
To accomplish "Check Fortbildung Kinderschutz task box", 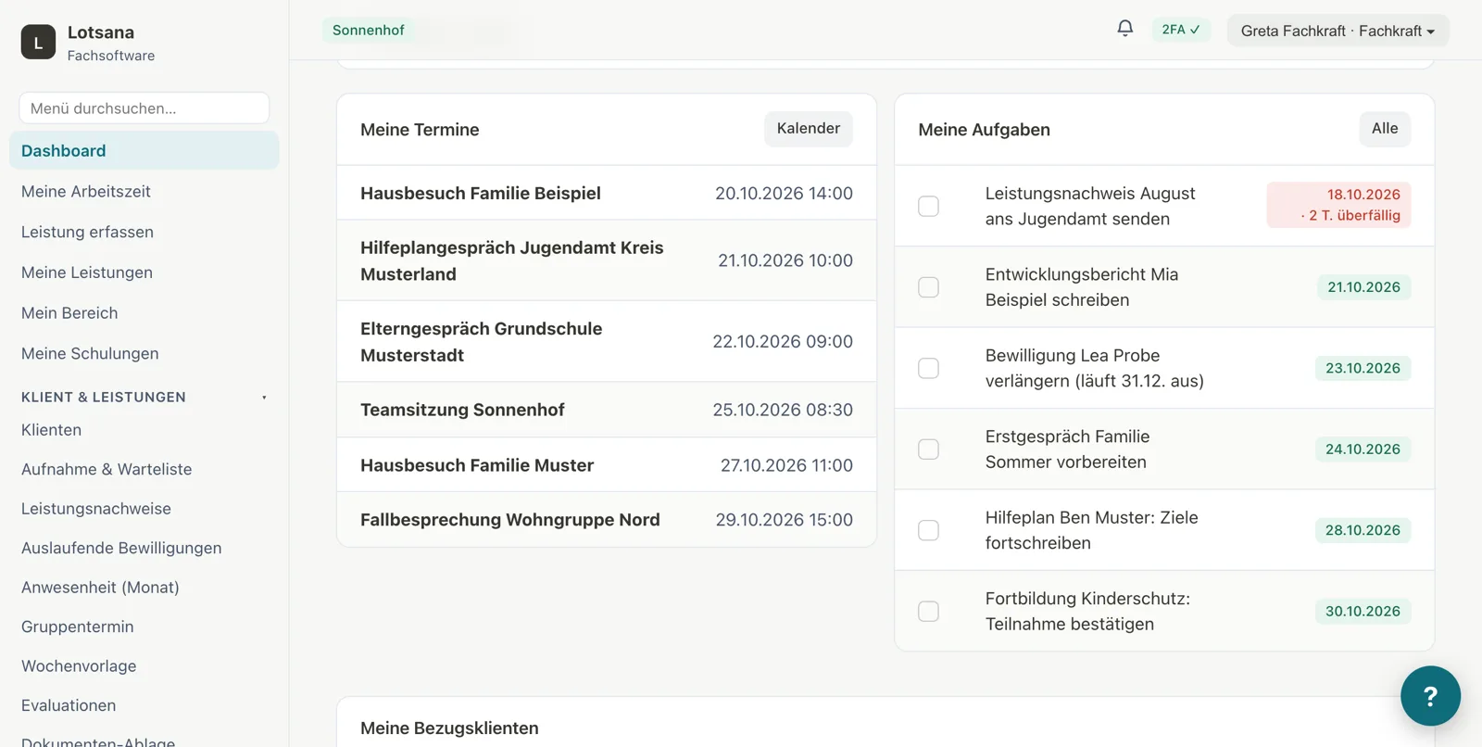I will [x=928, y=612].
